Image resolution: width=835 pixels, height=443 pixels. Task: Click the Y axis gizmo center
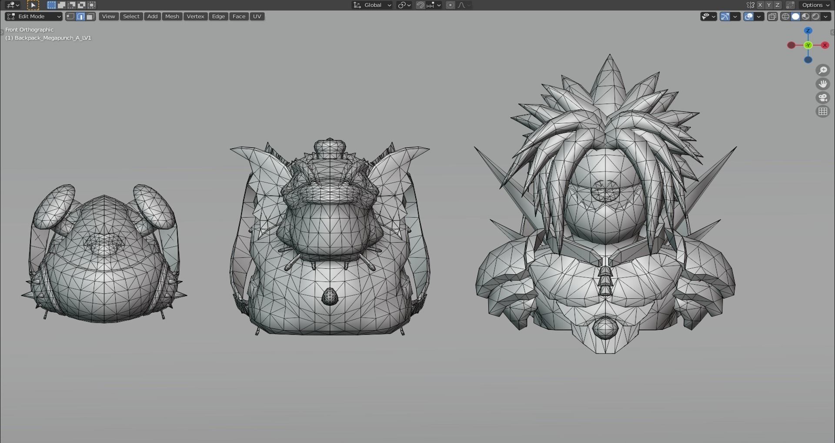coord(808,45)
